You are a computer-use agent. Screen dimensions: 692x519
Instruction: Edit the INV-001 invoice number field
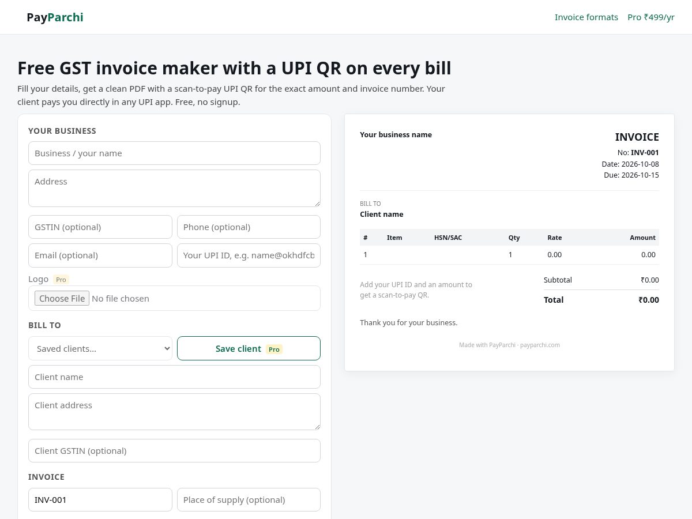[x=100, y=500]
